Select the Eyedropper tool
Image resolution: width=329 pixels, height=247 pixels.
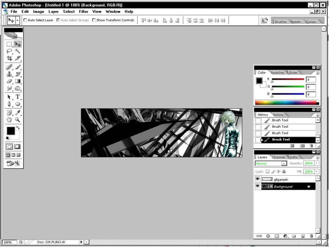[18, 113]
